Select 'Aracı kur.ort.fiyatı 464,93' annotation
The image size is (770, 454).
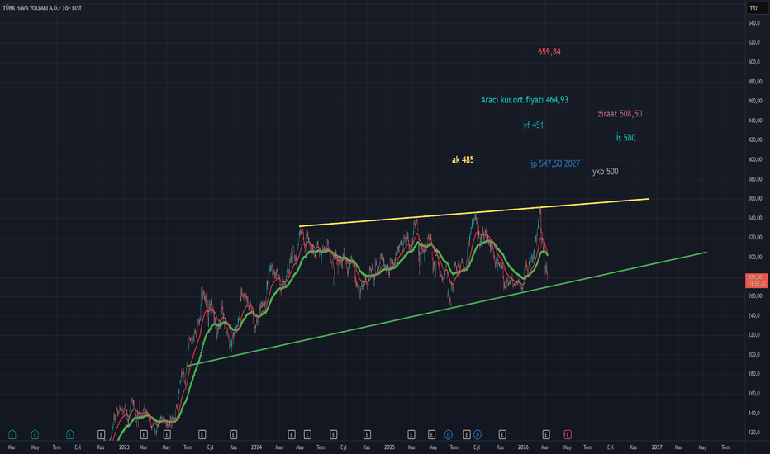pyautogui.click(x=525, y=100)
